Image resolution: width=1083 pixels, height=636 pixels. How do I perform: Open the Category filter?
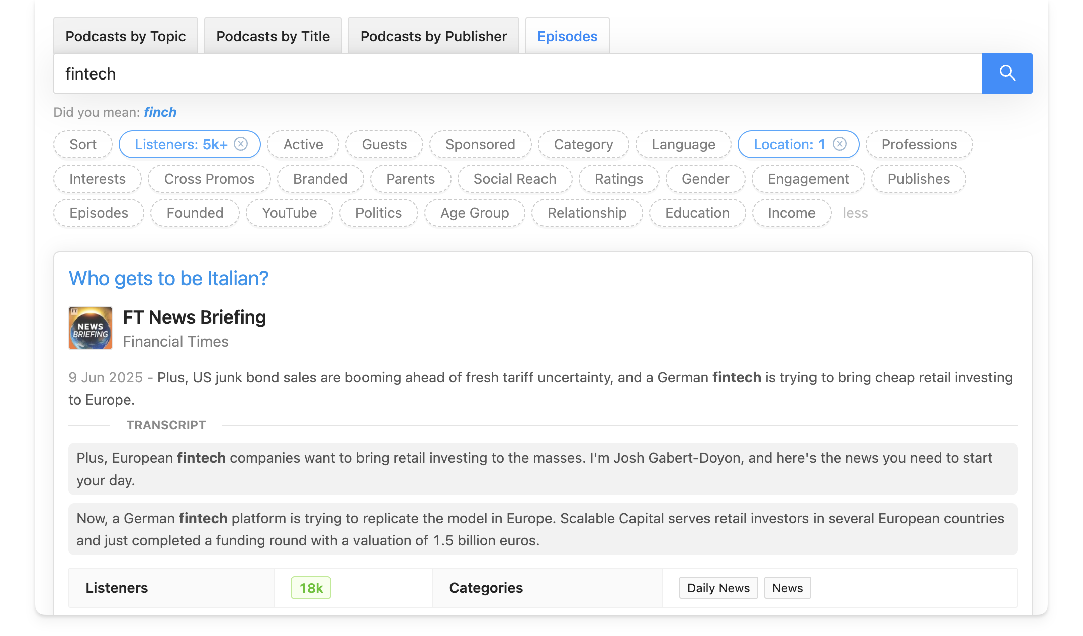click(x=583, y=144)
